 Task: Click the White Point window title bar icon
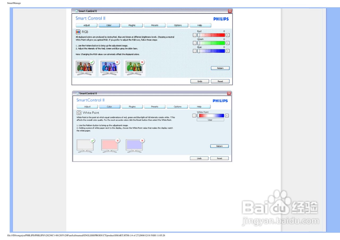(78, 93)
